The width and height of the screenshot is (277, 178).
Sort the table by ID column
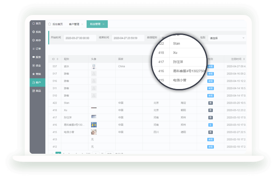tap(56, 59)
